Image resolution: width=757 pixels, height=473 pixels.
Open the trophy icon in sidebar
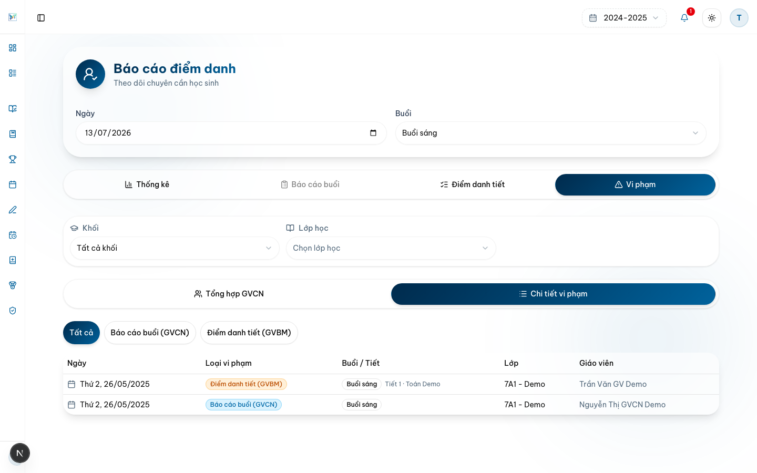[13, 159]
